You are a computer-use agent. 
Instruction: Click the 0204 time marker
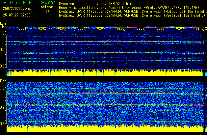tap(82, 28)
